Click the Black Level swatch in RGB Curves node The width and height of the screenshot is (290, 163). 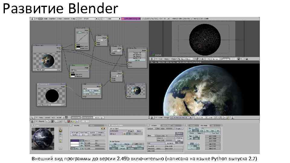[x=78, y=46]
